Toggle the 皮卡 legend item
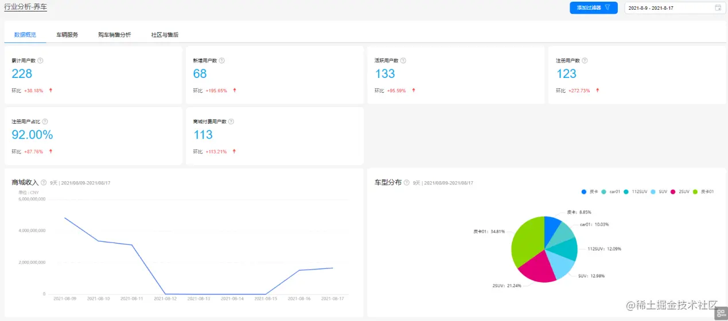 590,191
